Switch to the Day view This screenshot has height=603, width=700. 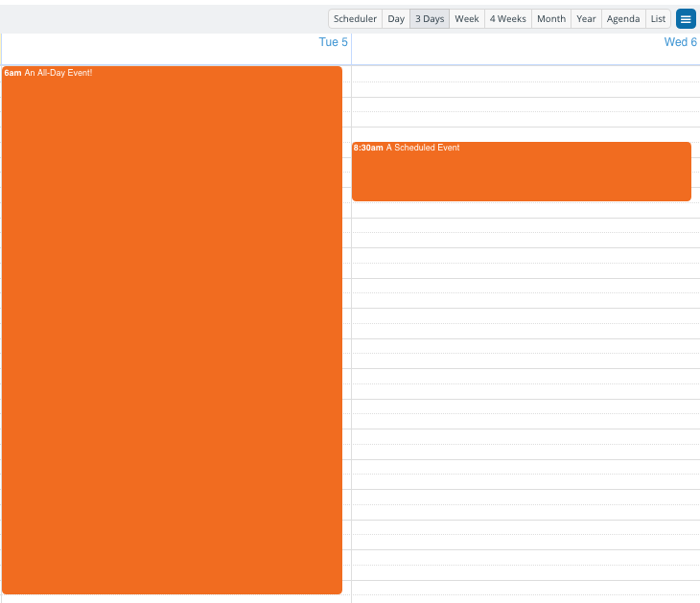click(x=396, y=19)
